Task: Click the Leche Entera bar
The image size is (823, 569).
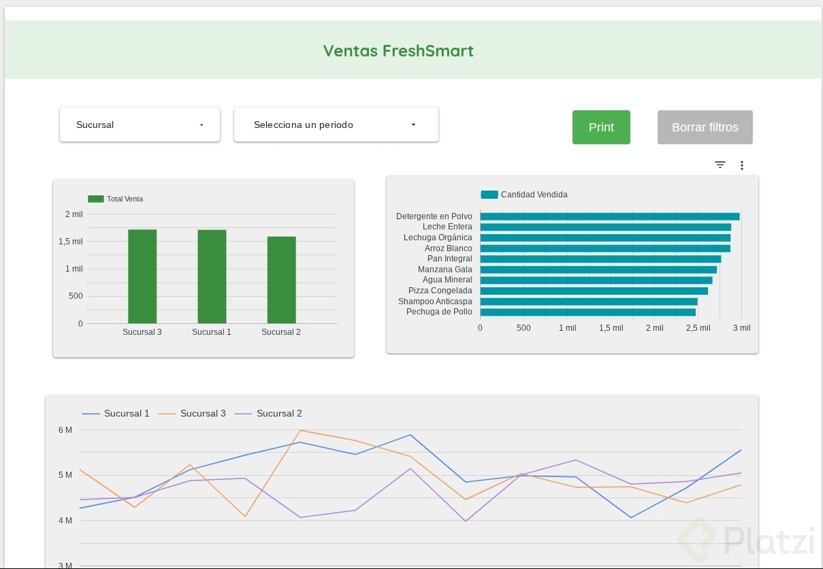Action: (606, 227)
